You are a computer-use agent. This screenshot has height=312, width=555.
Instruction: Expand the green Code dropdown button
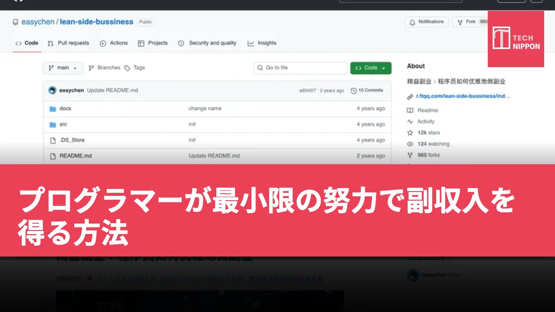tap(371, 68)
